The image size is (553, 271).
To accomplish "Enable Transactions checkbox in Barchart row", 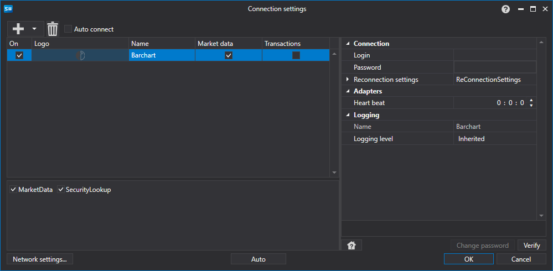I will pos(296,55).
